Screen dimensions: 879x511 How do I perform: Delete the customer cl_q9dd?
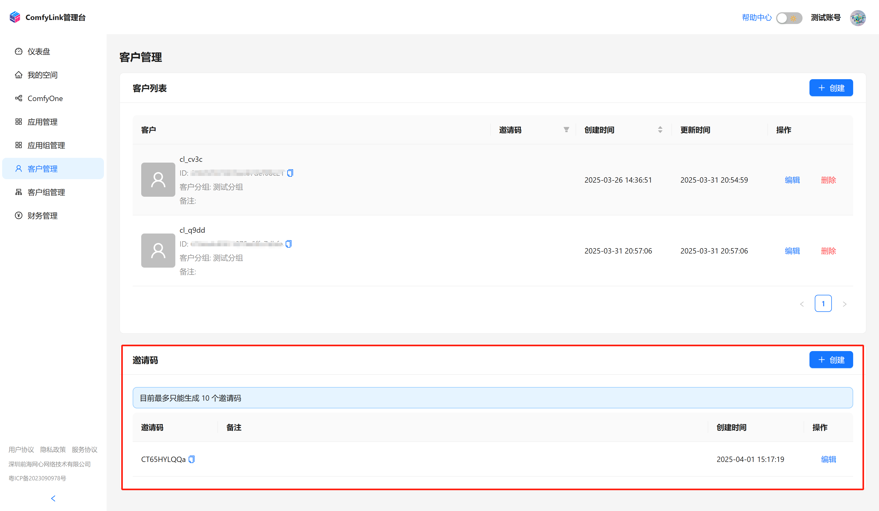click(x=828, y=251)
